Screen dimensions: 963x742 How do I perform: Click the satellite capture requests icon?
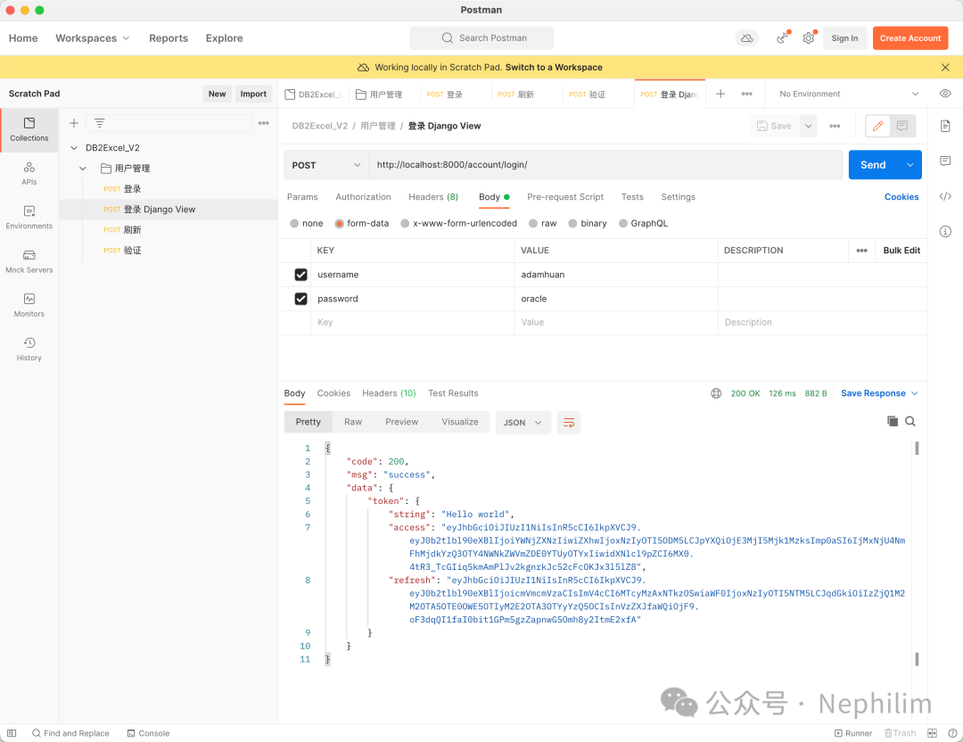pos(783,38)
